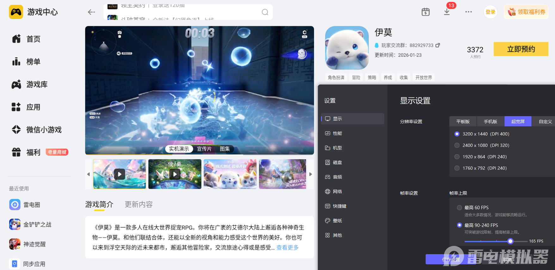555x270 pixels.
Task: Copy the player group number 882929733
Action: (438, 45)
